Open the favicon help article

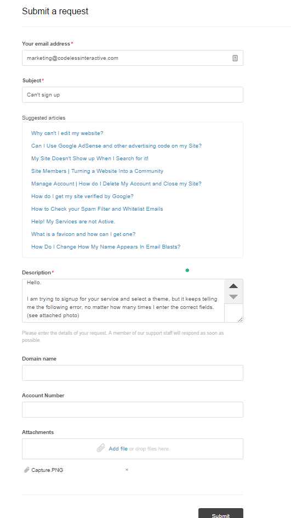click(83, 234)
